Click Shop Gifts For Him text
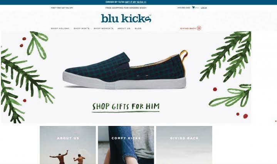This screenshot has height=164, width=277. [x=126, y=107]
